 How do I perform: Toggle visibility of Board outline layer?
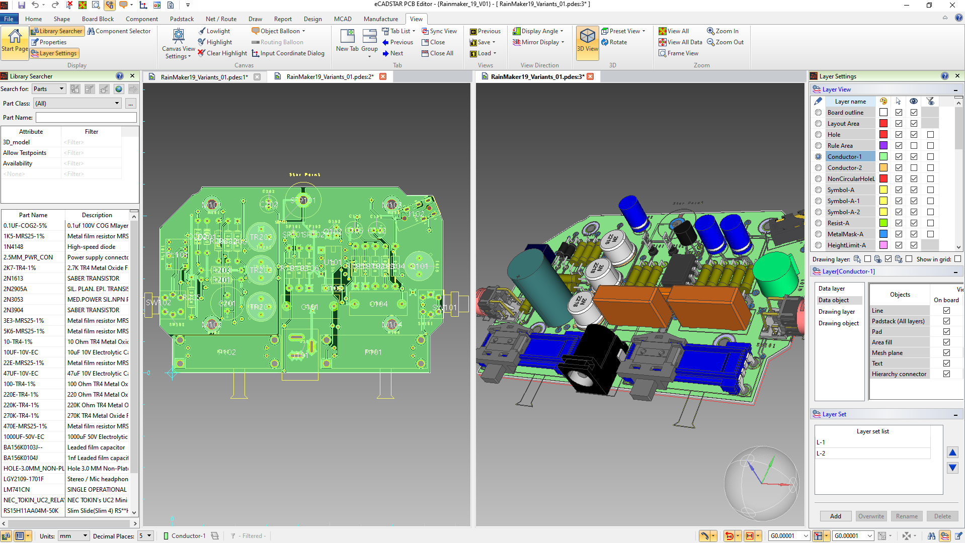point(914,113)
